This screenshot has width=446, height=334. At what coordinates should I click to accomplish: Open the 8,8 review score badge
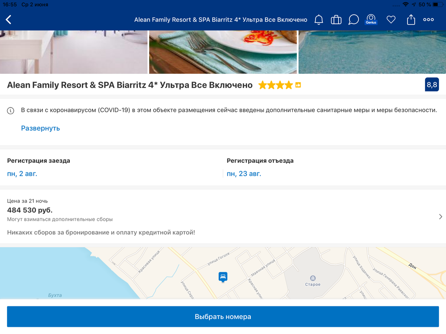coord(432,85)
